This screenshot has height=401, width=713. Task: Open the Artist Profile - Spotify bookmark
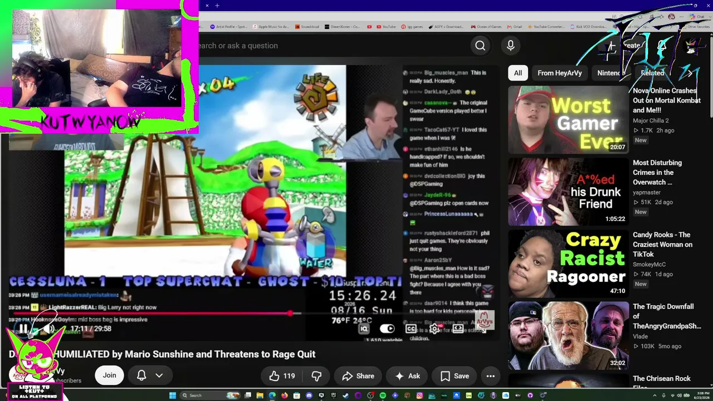click(x=229, y=27)
